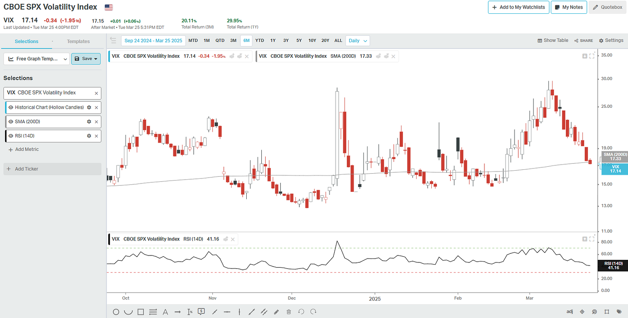Click the Add Ticker field
Screen dimensions: 628x318
(x=52, y=169)
